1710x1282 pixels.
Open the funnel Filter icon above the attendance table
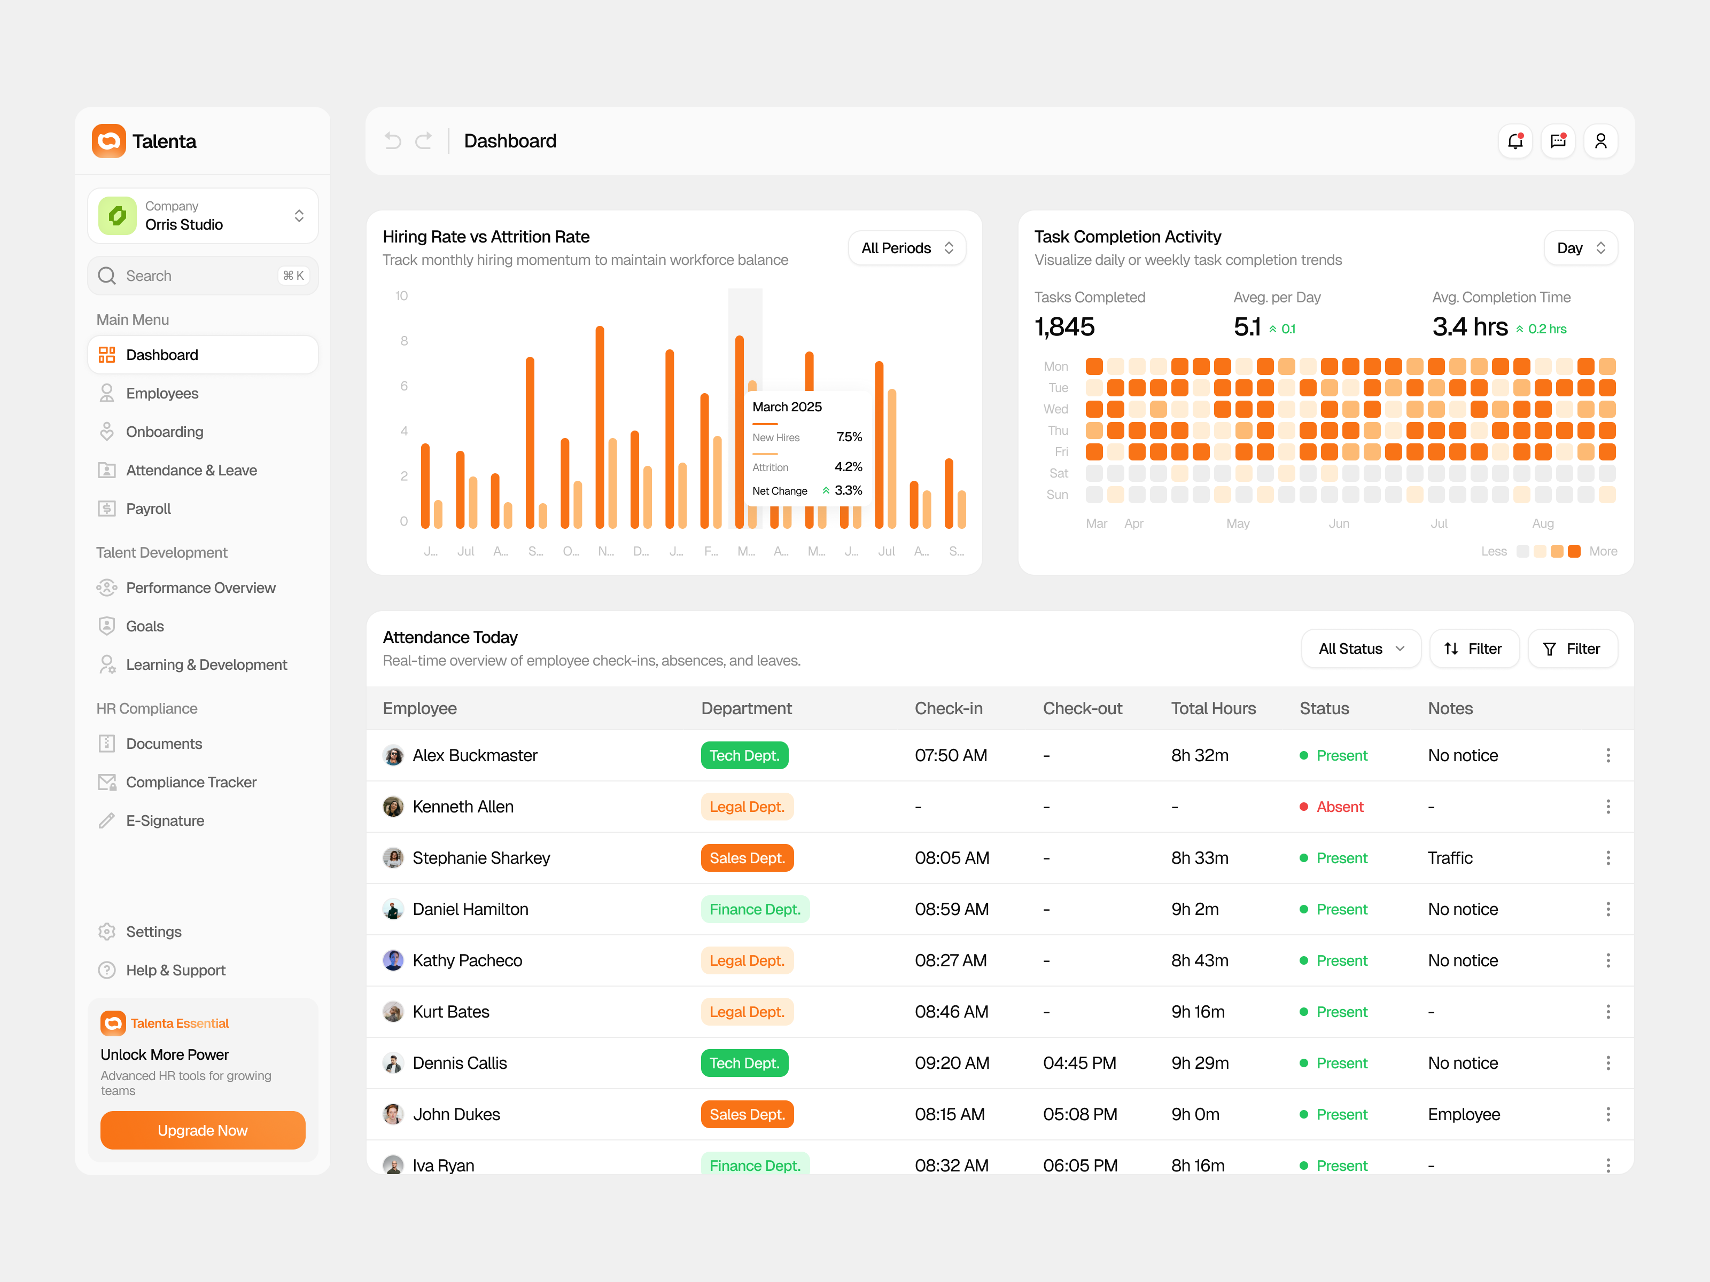1549,648
